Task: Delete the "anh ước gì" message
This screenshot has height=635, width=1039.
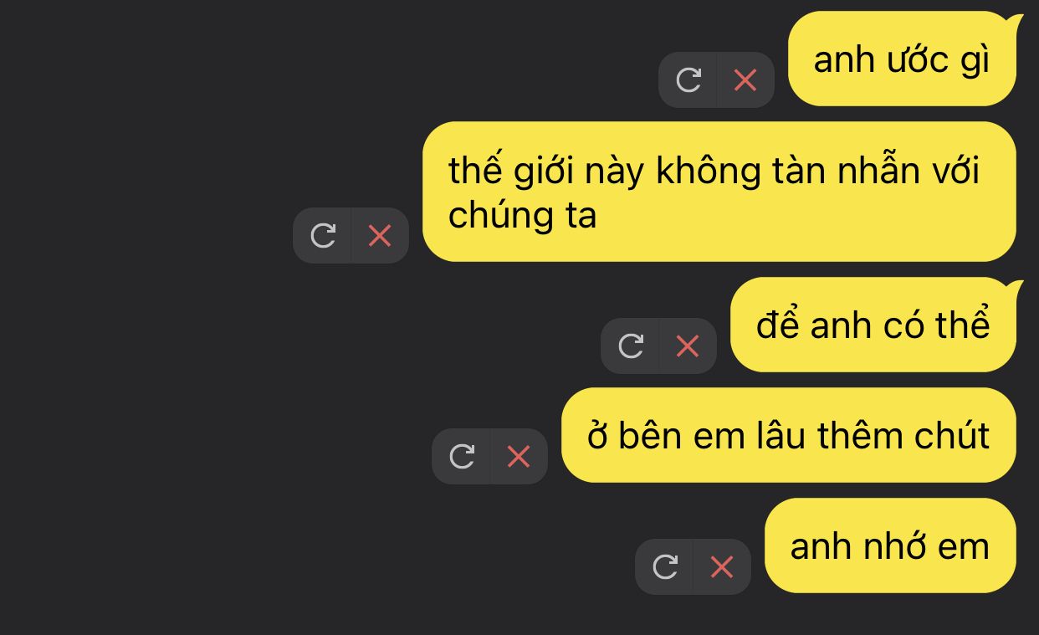Action: [x=745, y=80]
